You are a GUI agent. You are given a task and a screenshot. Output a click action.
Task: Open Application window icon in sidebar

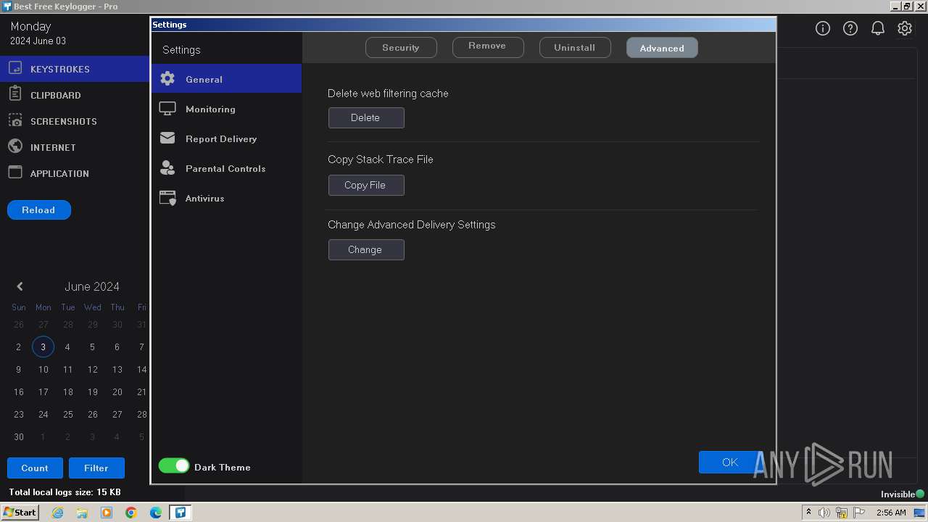pos(15,173)
